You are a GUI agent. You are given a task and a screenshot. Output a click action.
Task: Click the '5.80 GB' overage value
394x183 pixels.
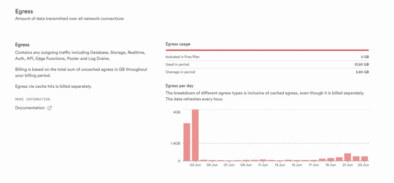[x=362, y=72]
